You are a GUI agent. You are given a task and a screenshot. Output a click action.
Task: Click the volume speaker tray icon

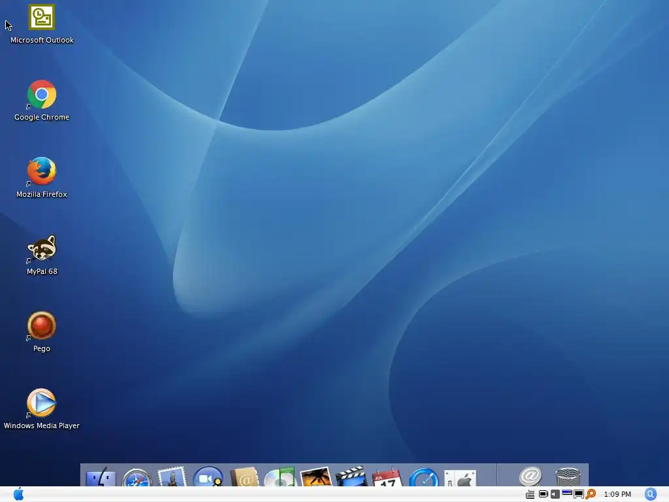pos(555,494)
